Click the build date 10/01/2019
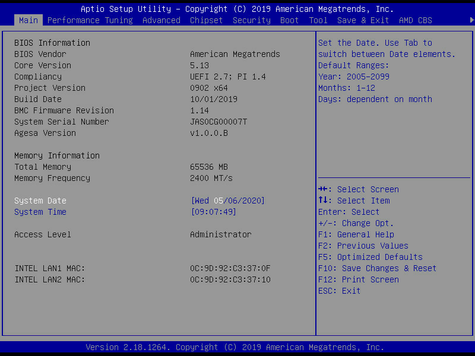 (214, 99)
